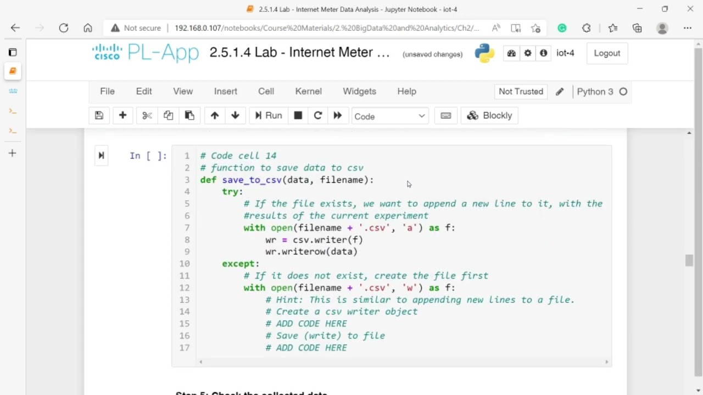Click the green Grammarly extension icon
Image resolution: width=703 pixels, height=395 pixels.
[x=562, y=28]
